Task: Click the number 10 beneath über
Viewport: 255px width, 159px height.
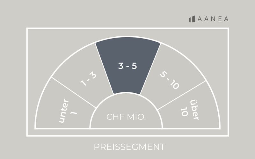Action: pos(185,112)
